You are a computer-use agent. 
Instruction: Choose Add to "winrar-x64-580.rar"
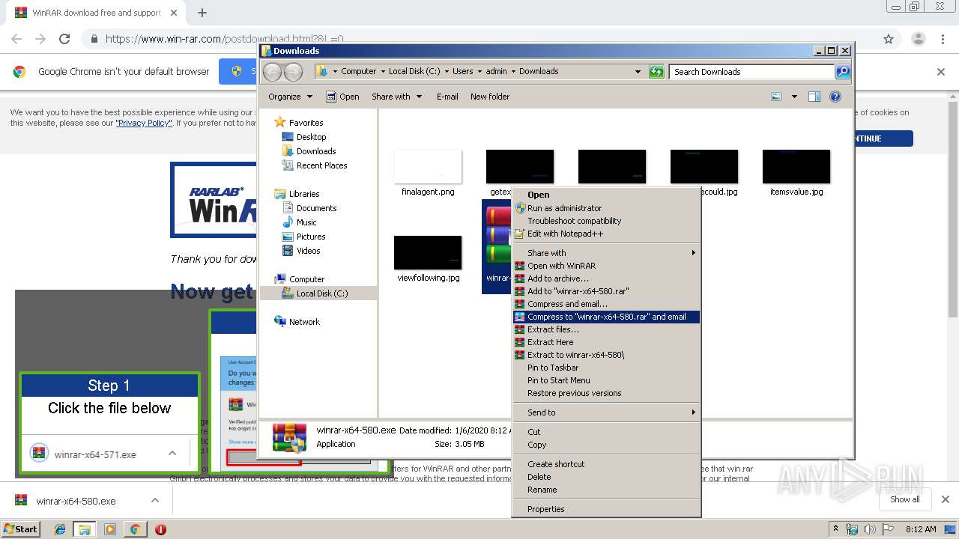click(x=606, y=291)
